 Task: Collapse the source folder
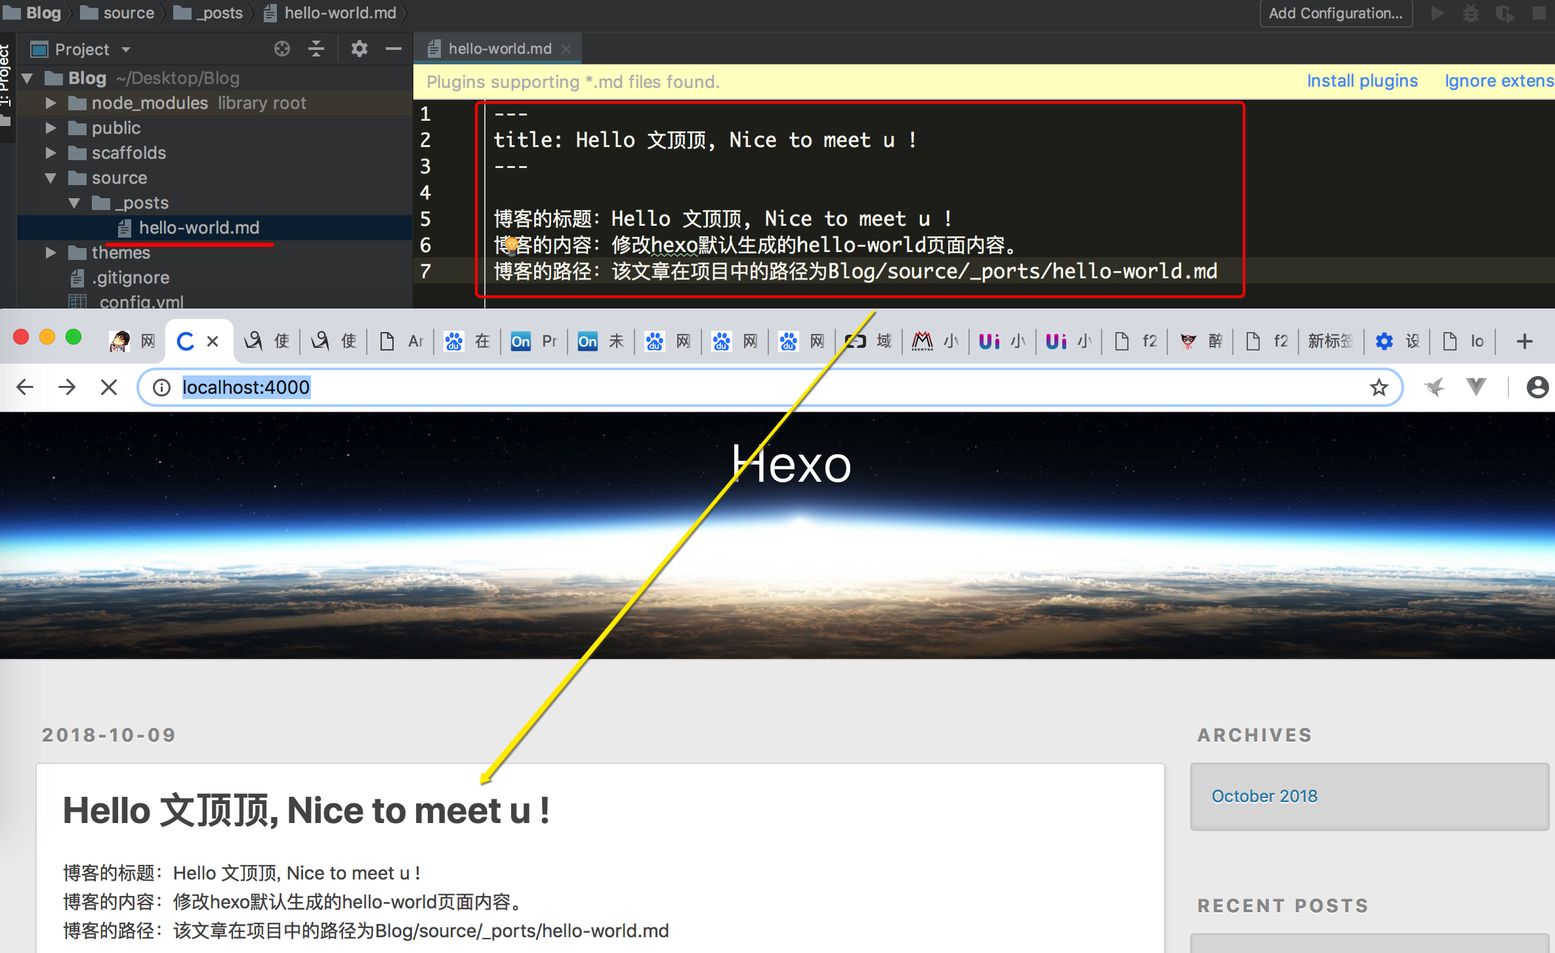pos(51,178)
